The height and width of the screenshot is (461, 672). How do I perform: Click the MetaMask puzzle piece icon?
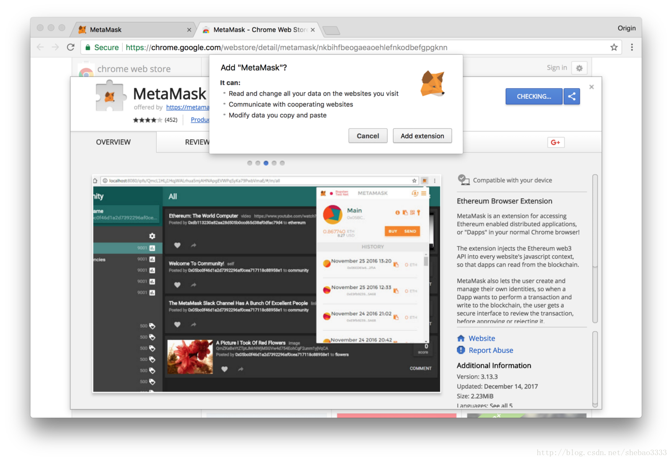point(110,96)
